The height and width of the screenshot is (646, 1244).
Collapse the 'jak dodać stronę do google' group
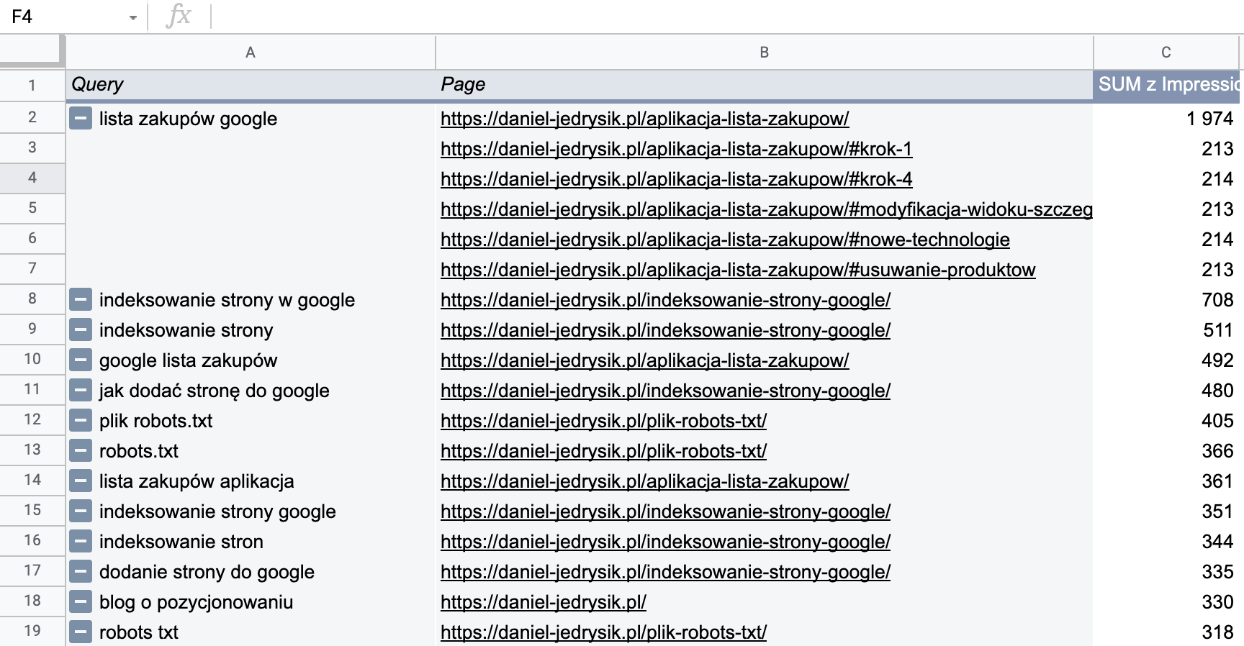click(81, 390)
